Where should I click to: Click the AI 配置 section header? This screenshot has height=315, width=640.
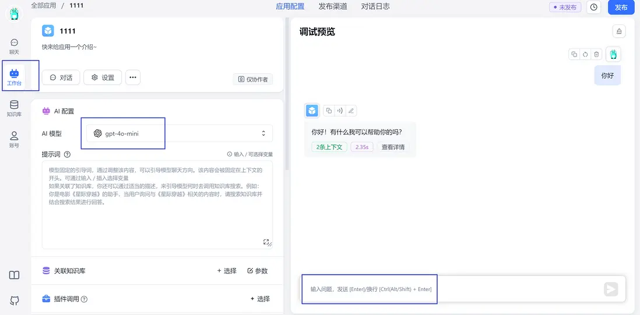click(x=58, y=111)
